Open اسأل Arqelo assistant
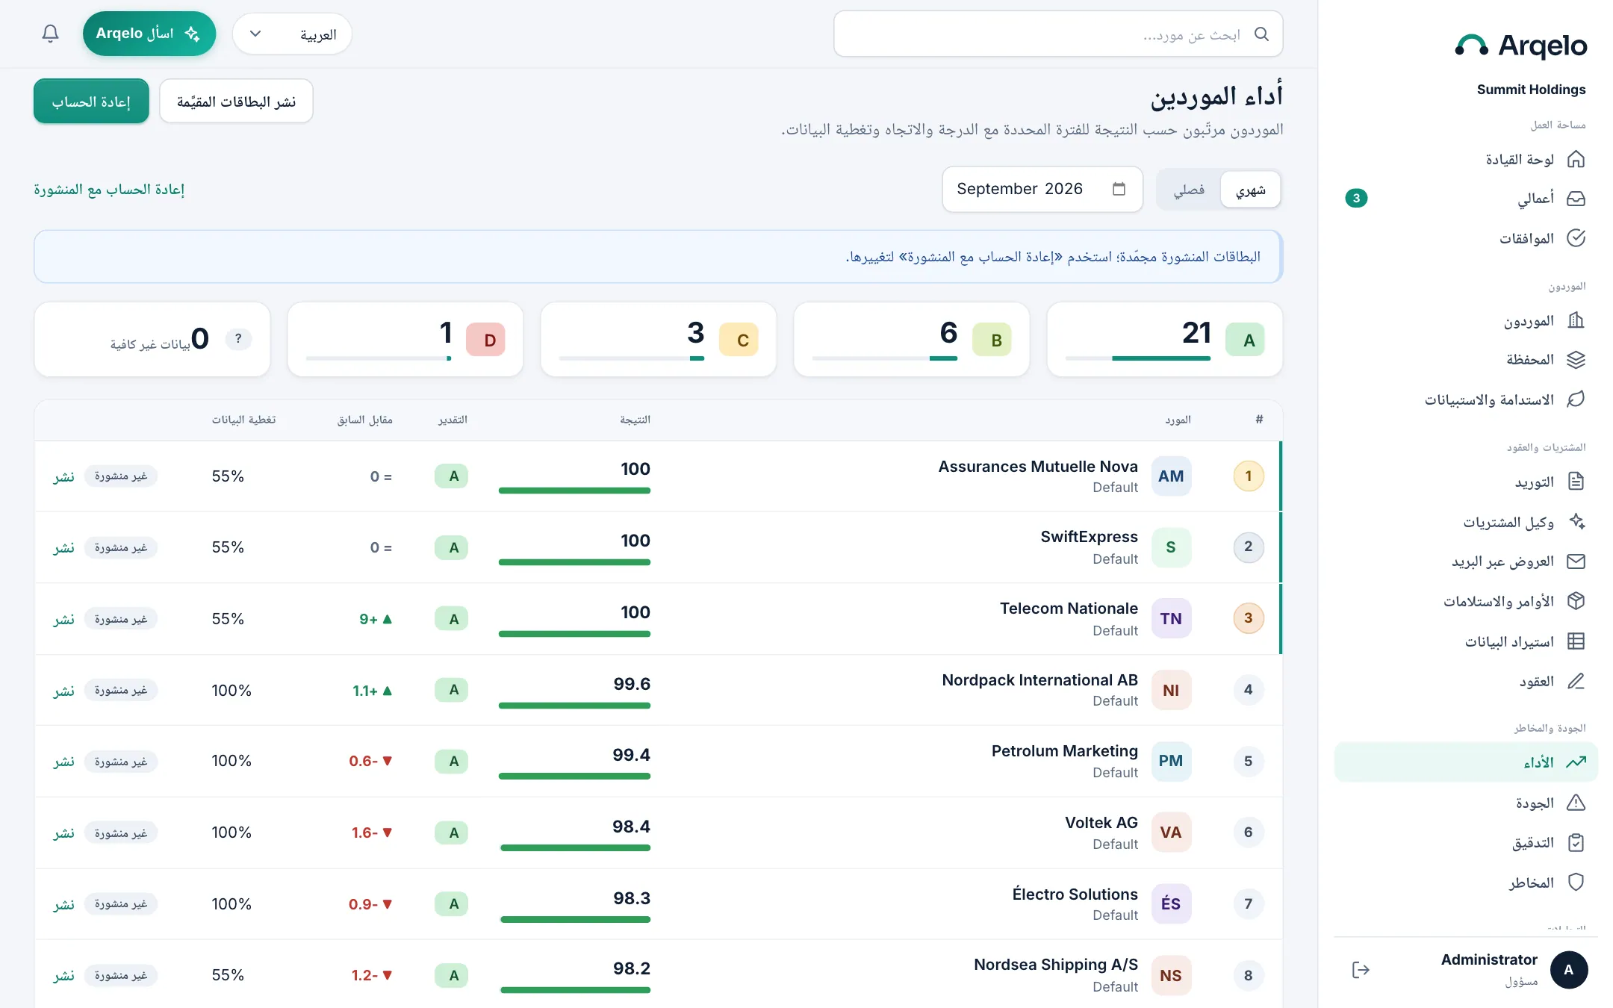This screenshot has width=1613, height=1008. (149, 34)
